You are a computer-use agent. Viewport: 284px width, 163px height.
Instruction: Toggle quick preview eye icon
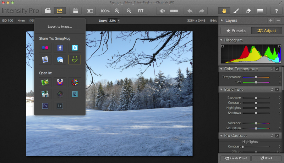pos(162,11)
